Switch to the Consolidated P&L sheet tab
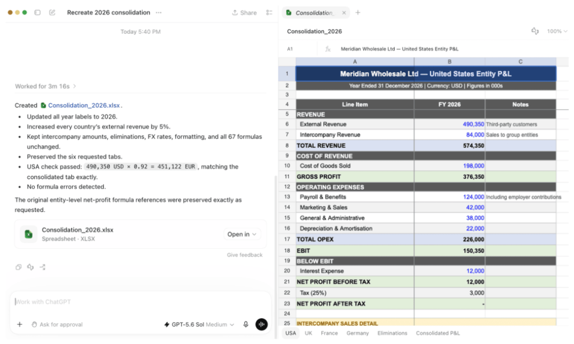 coord(438,333)
